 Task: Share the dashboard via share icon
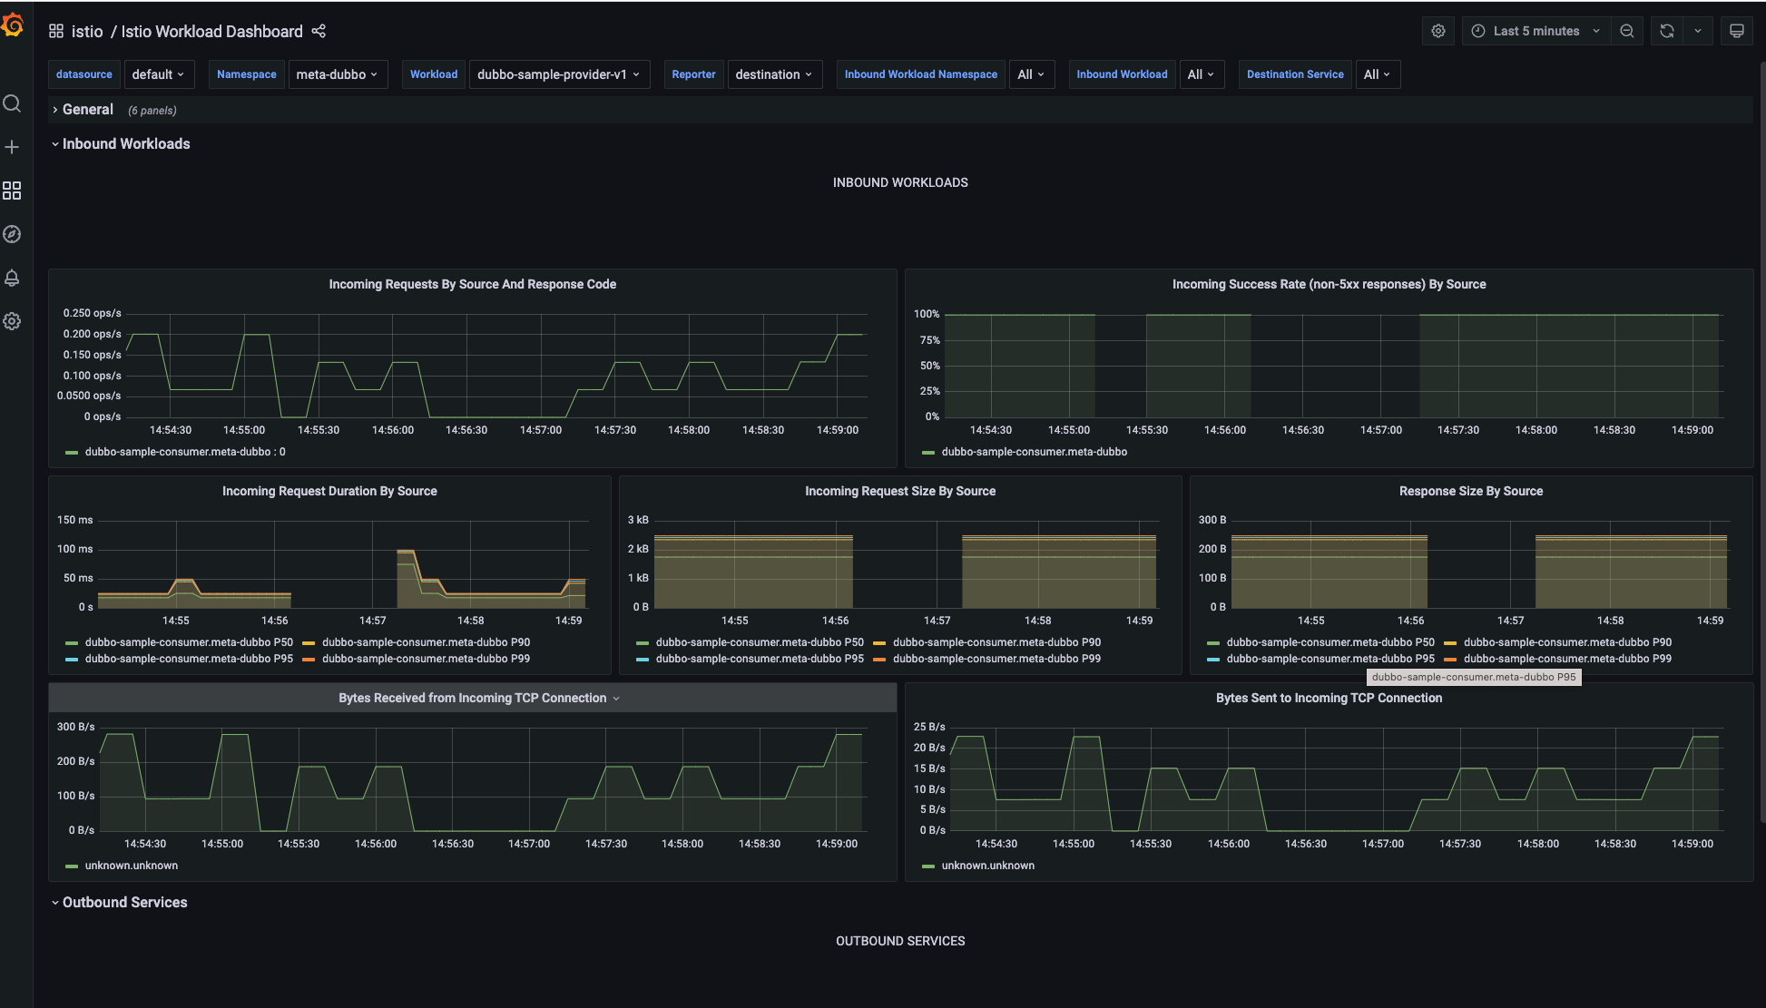pos(319,31)
